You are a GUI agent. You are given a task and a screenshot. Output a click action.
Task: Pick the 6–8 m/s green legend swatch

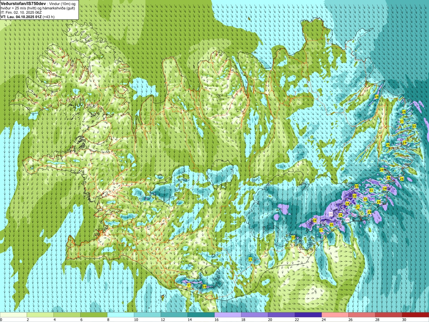coord(94,315)
